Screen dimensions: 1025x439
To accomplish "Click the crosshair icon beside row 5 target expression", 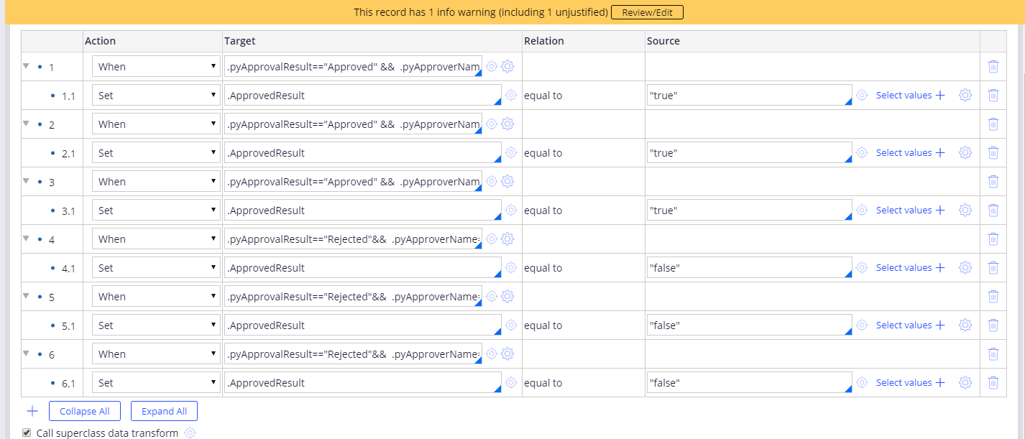I will (491, 296).
